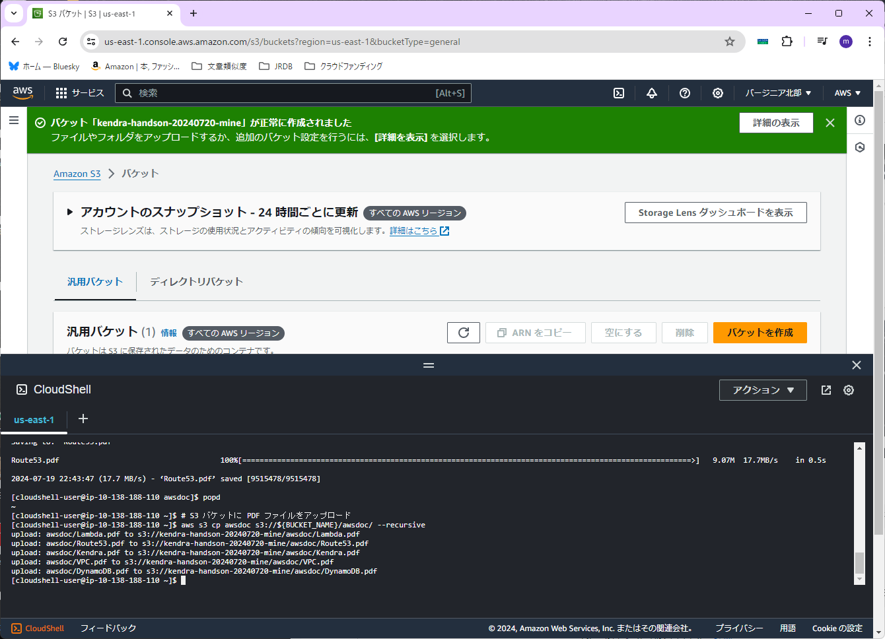The height and width of the screenshot is (639, 885).
Task: Open CloudShell preferences gear
Action: [849, 390]
